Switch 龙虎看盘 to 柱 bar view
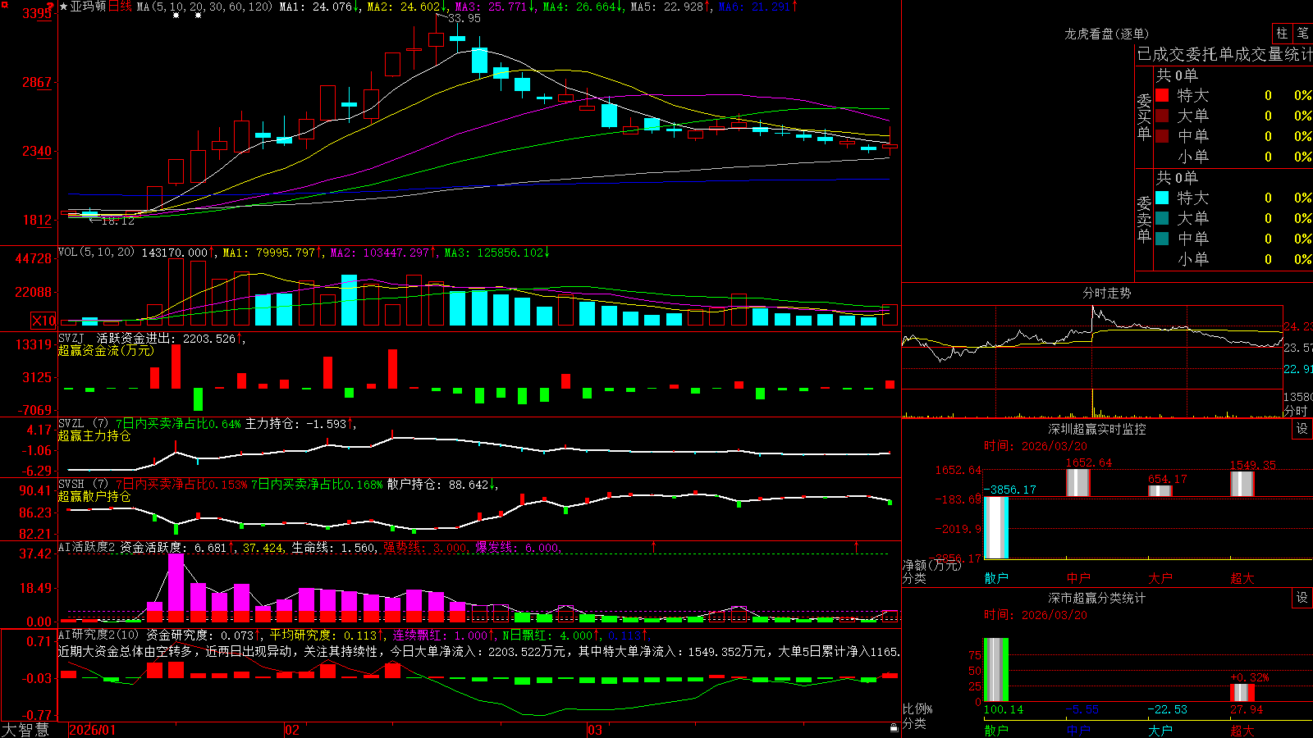This screenshot has width=1313, height=738. click(1282, 33)
